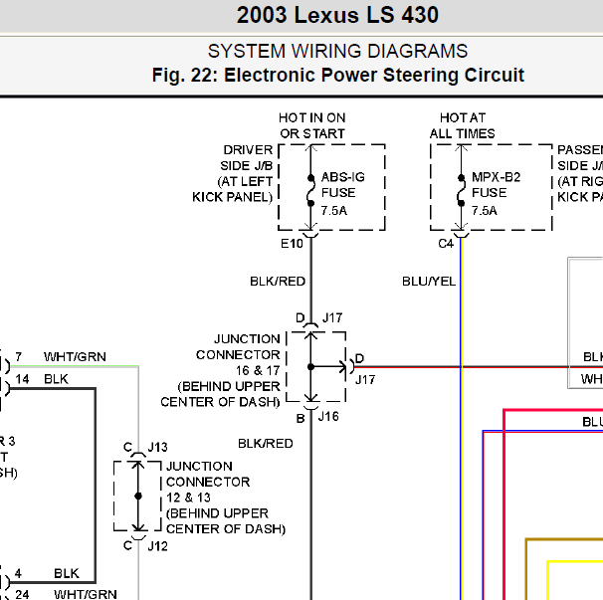Image resolution: width=603 pixels, height=600 pixels.
Task: Click the "BLK/RED" wire label below E10
Action: (278, 282)
